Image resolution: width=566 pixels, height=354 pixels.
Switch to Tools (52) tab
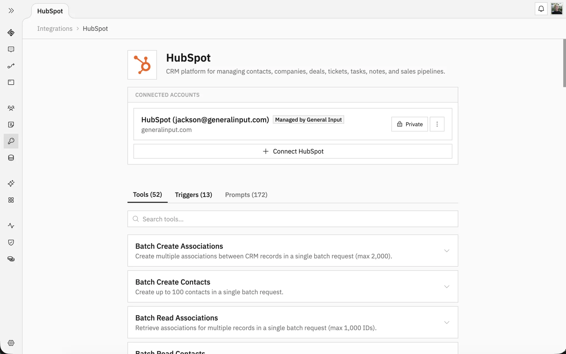(x=147, y=195)
